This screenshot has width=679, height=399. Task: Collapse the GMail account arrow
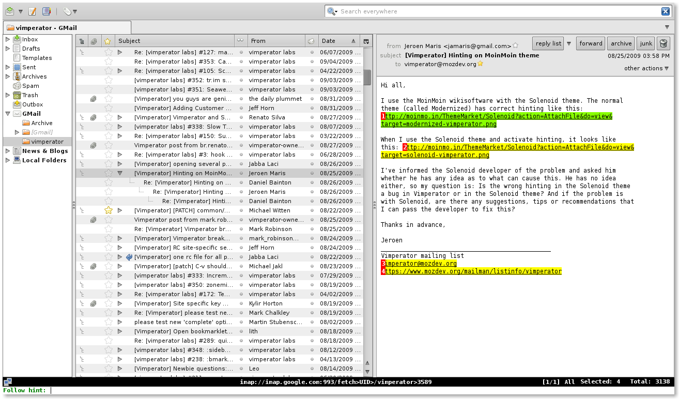[x=7, y=114]
